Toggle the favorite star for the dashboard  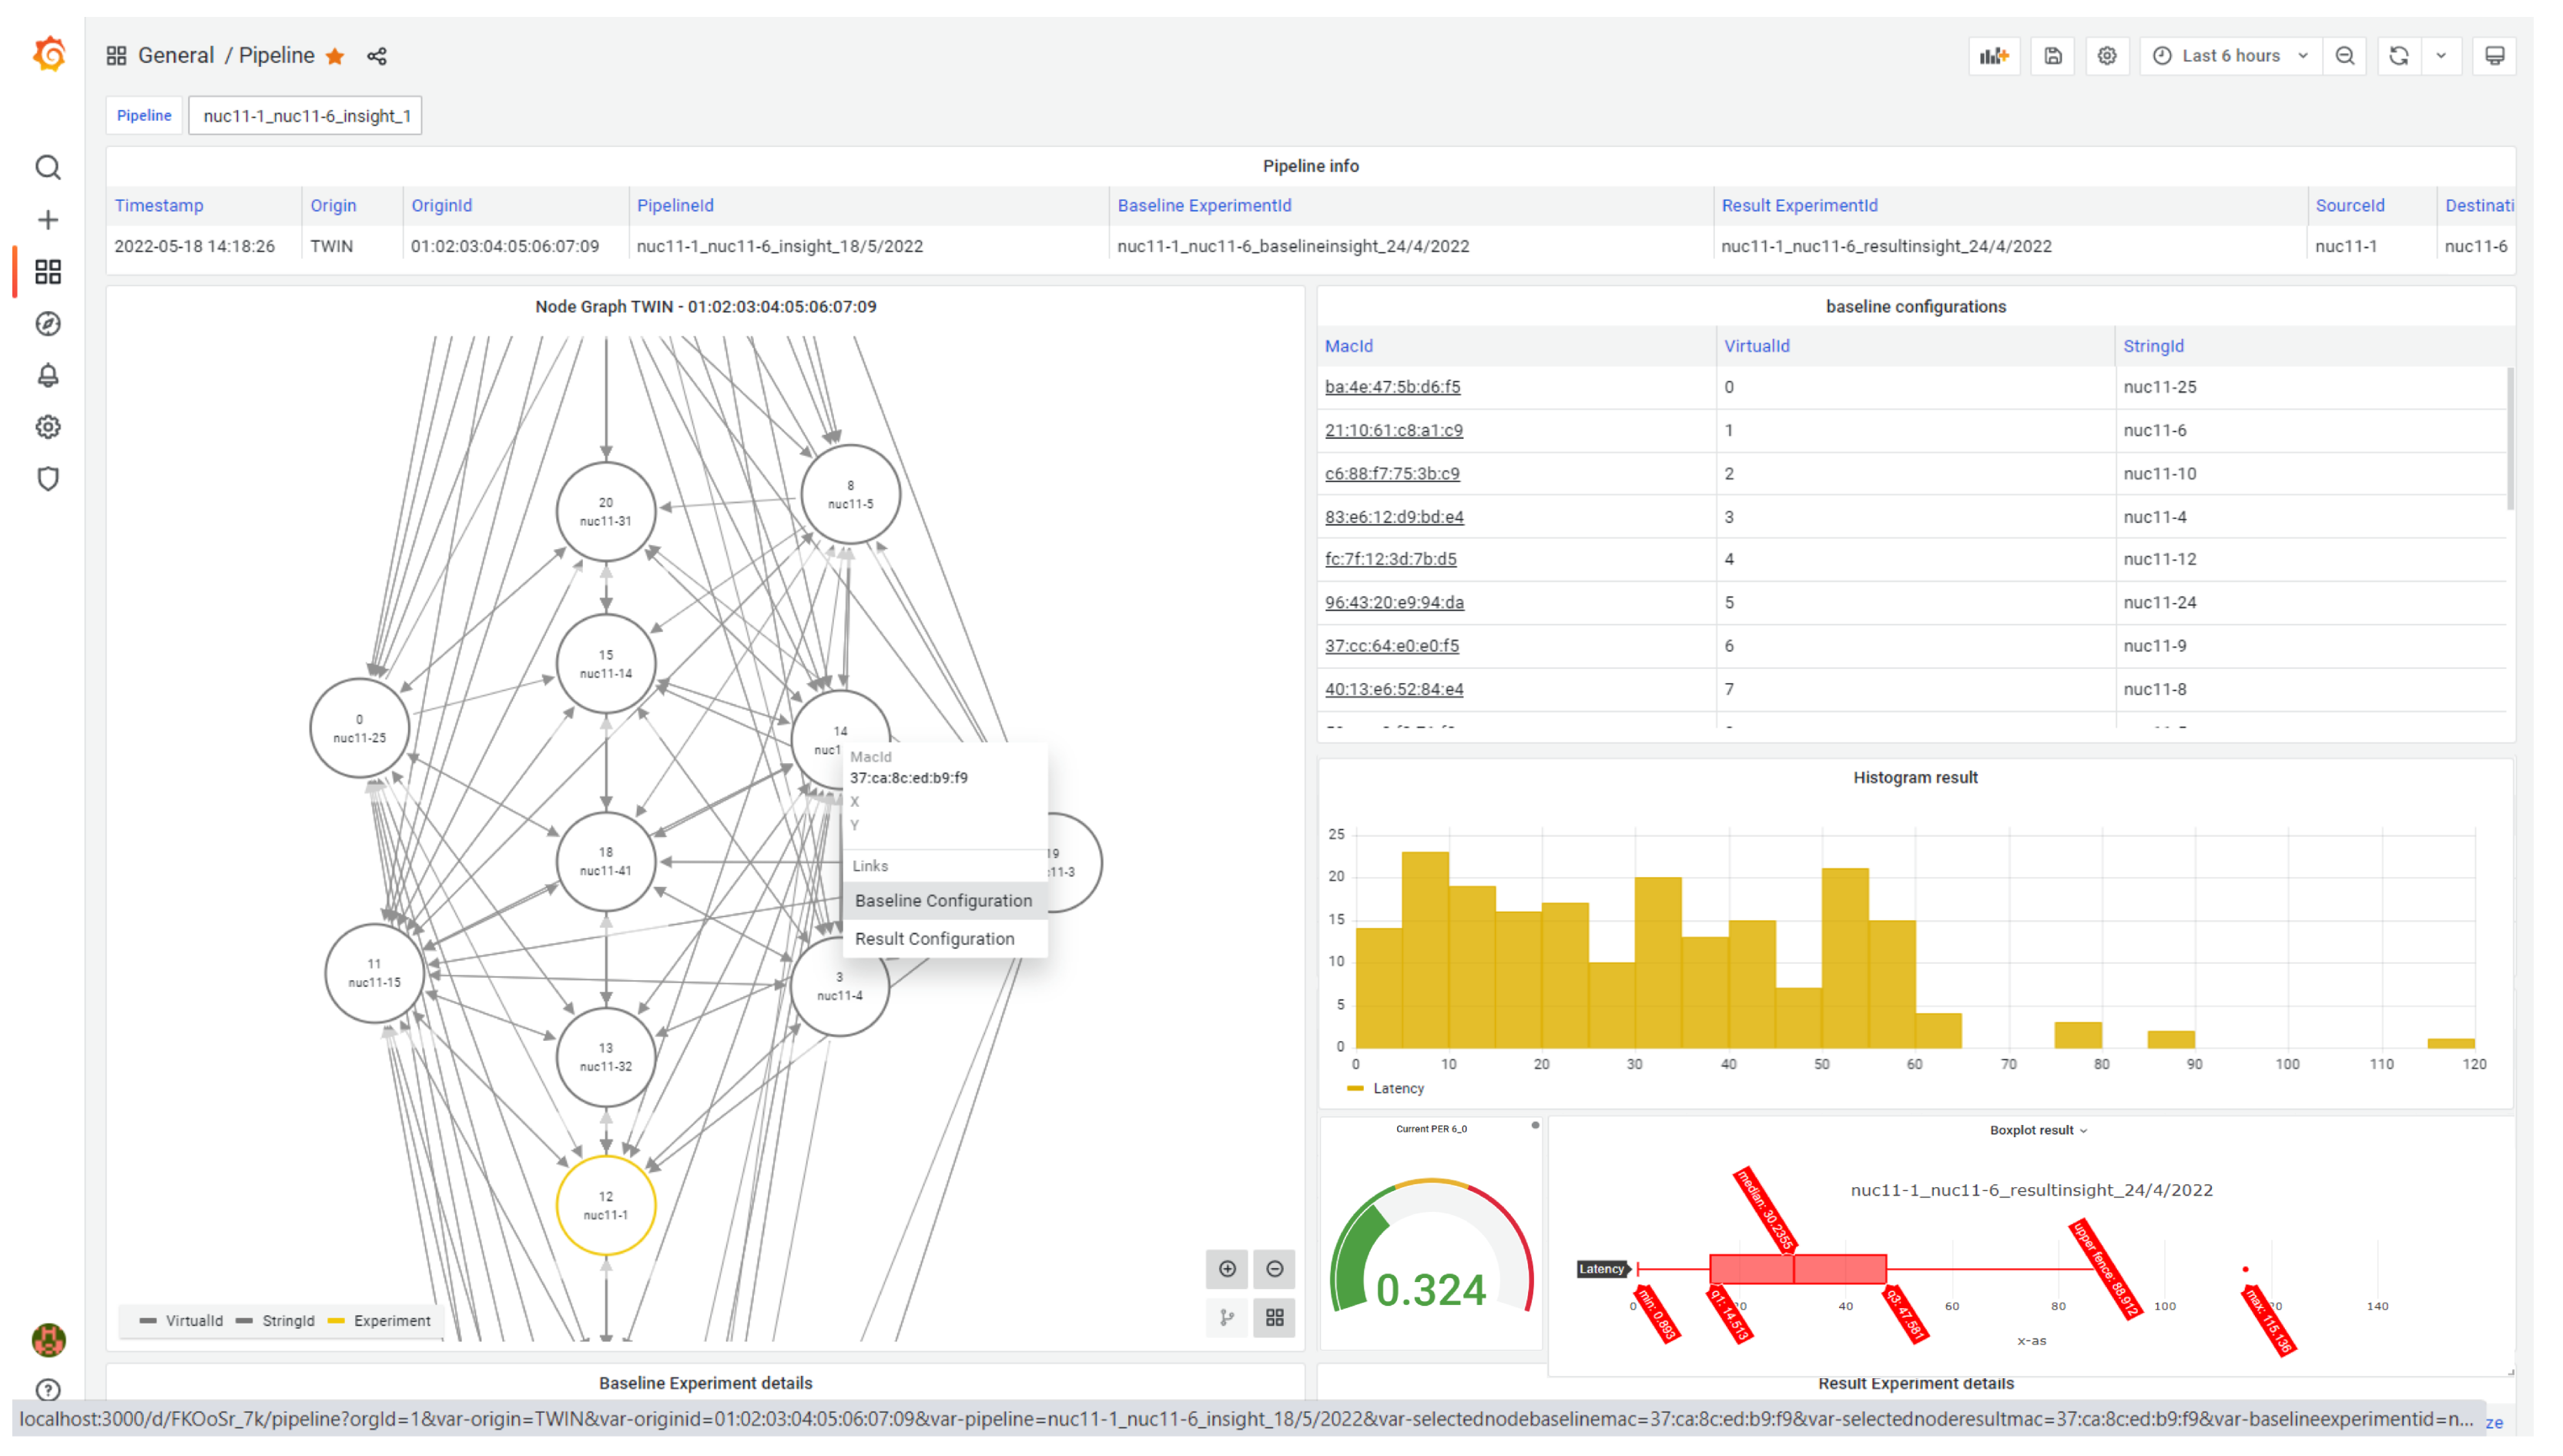(x=335, y=56)
